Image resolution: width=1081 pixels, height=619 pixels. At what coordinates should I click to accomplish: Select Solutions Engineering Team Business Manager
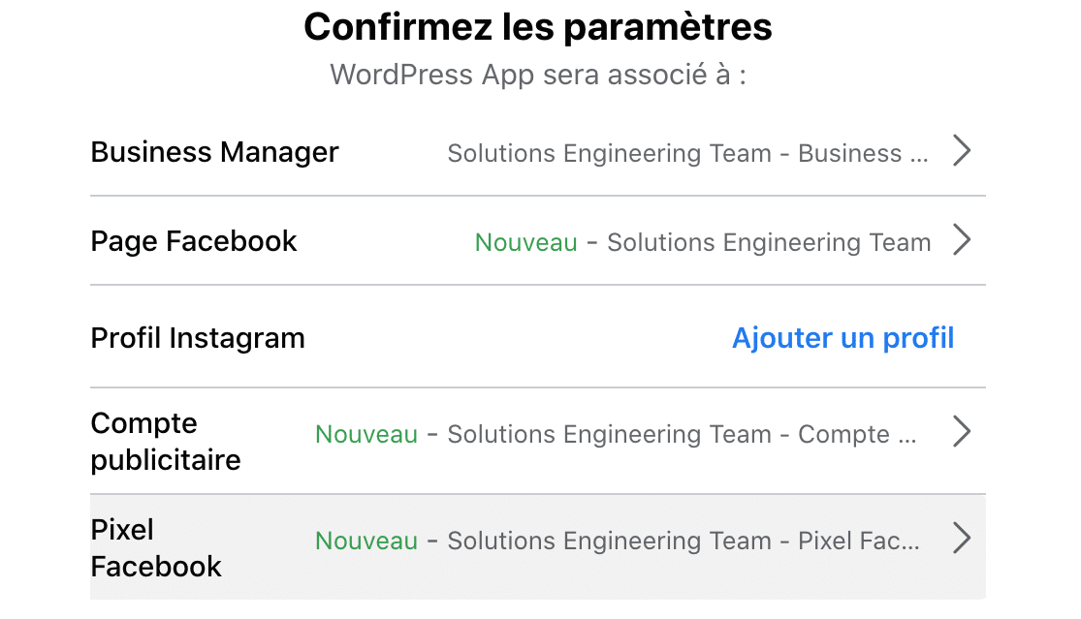click(687, 152)
